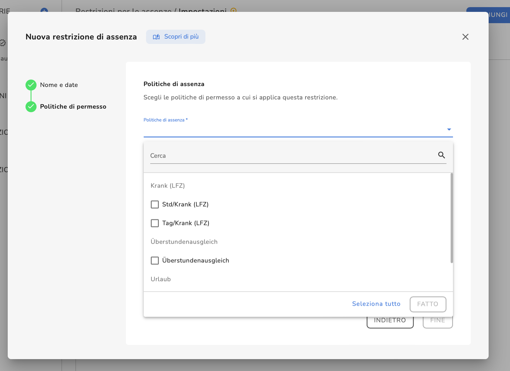The height and width of the screenshot is (371, 510).
Task: Select the Politiche di permesso step
Action: [x=73, y=107]
